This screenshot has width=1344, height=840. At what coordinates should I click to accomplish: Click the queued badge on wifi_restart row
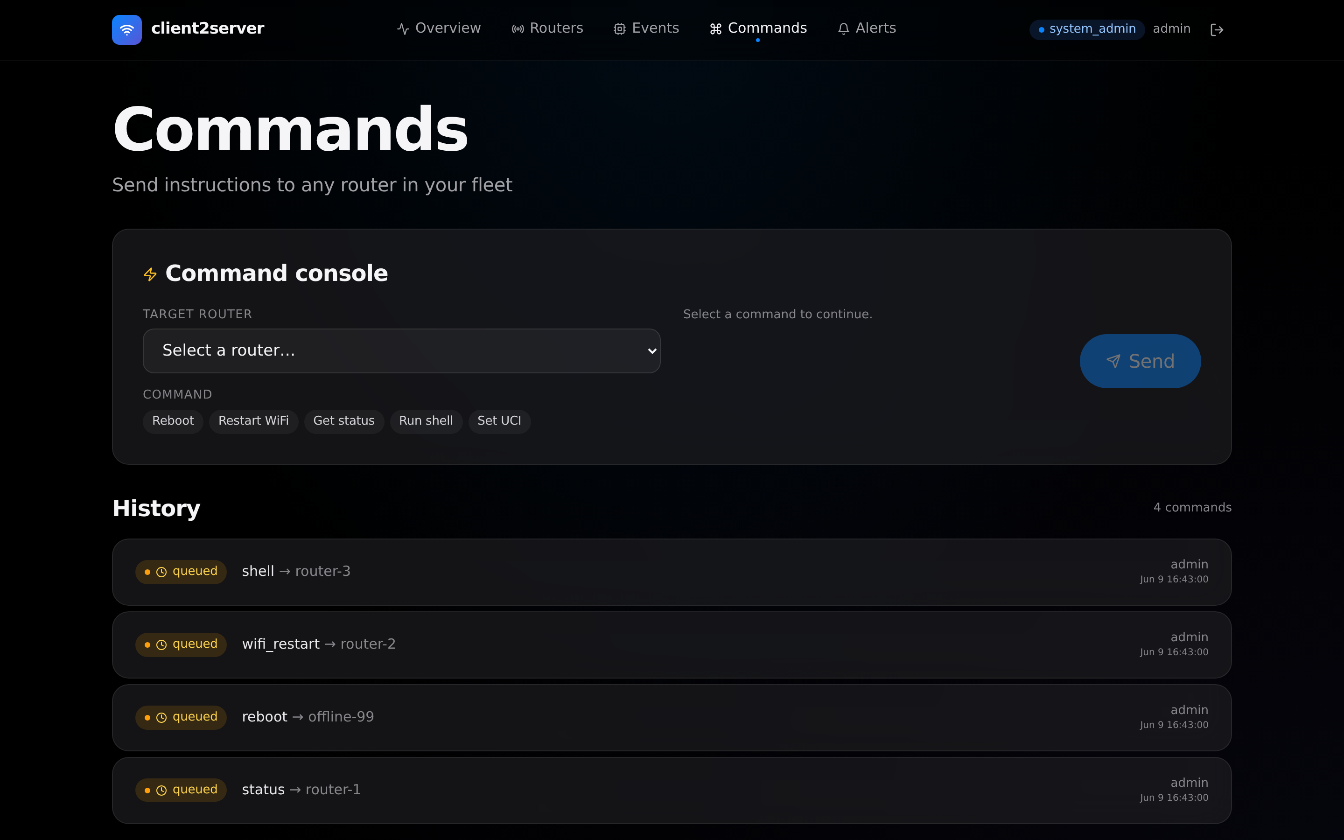(x=181, y=645)
